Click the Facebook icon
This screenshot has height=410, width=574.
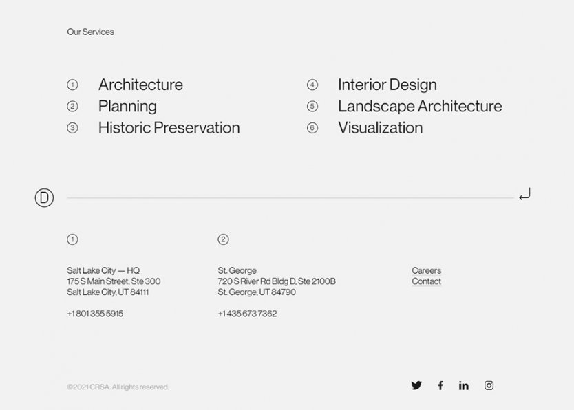point(440,386)
